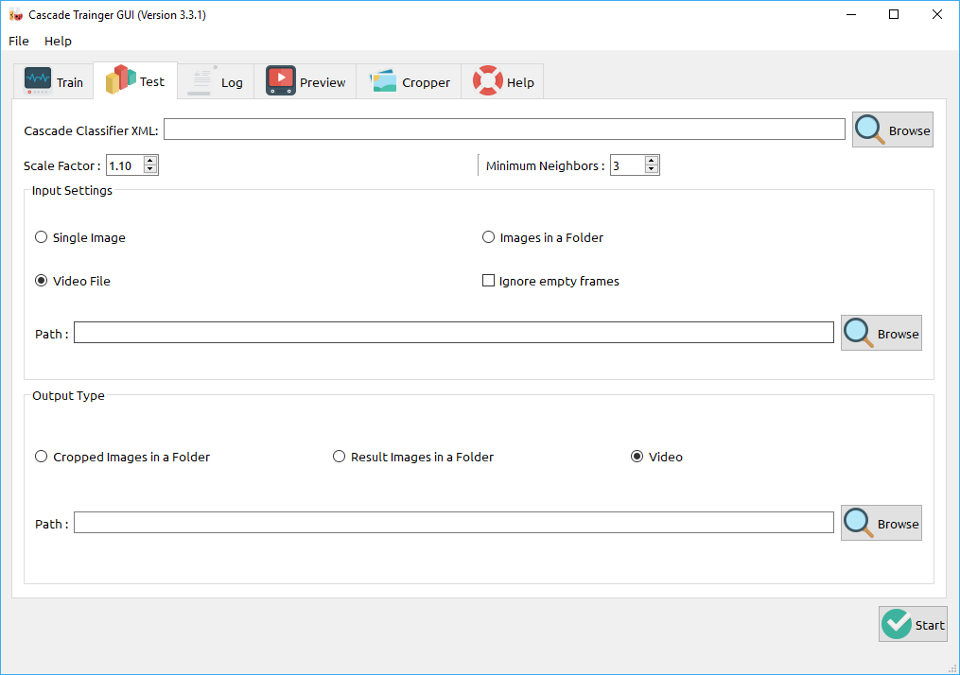
Task: Click the Preview tab video player icon
Action: point(280,80)
